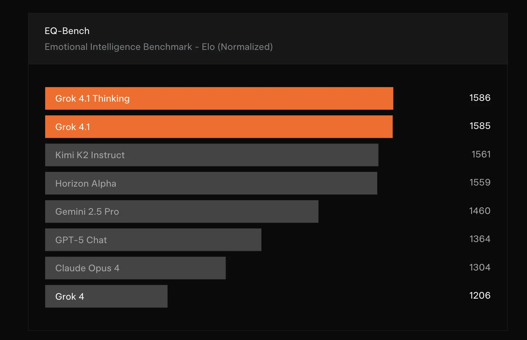Image resolution: width=527 pixels, height=340 pixels.
Task: Select the 1585 score for Grok 4.1
Action: pyautogui.click(x=480, y=126)
